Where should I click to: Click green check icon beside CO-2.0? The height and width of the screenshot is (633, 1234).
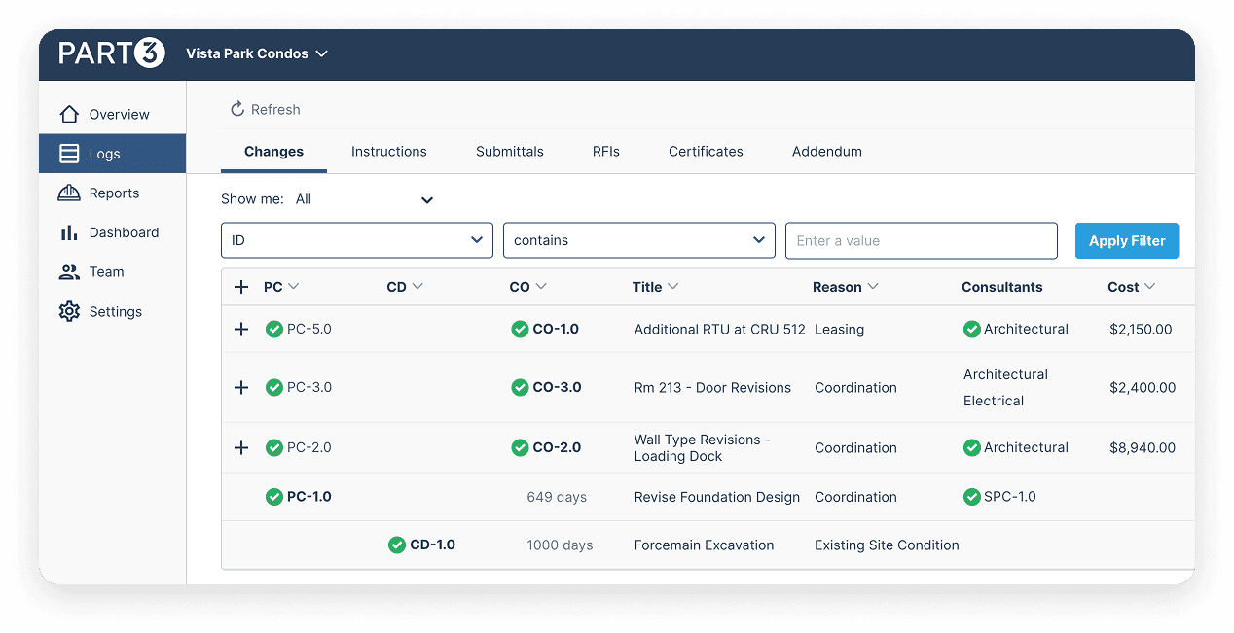click(521, 448)
